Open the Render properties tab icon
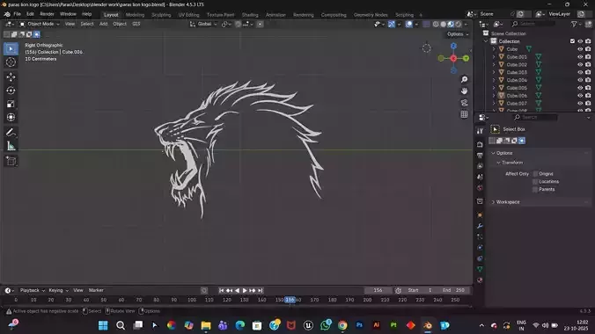The image size is (595, 334). point(480,144)
